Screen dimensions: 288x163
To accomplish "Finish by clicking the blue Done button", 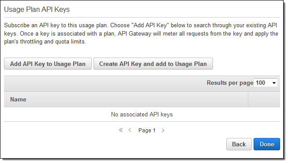I will pos(267,144).
